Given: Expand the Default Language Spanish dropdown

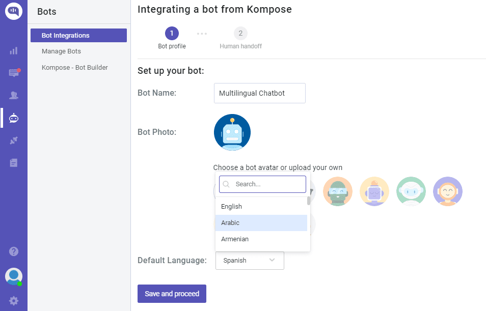Looking at the screenshot, I should coord(250,261).
